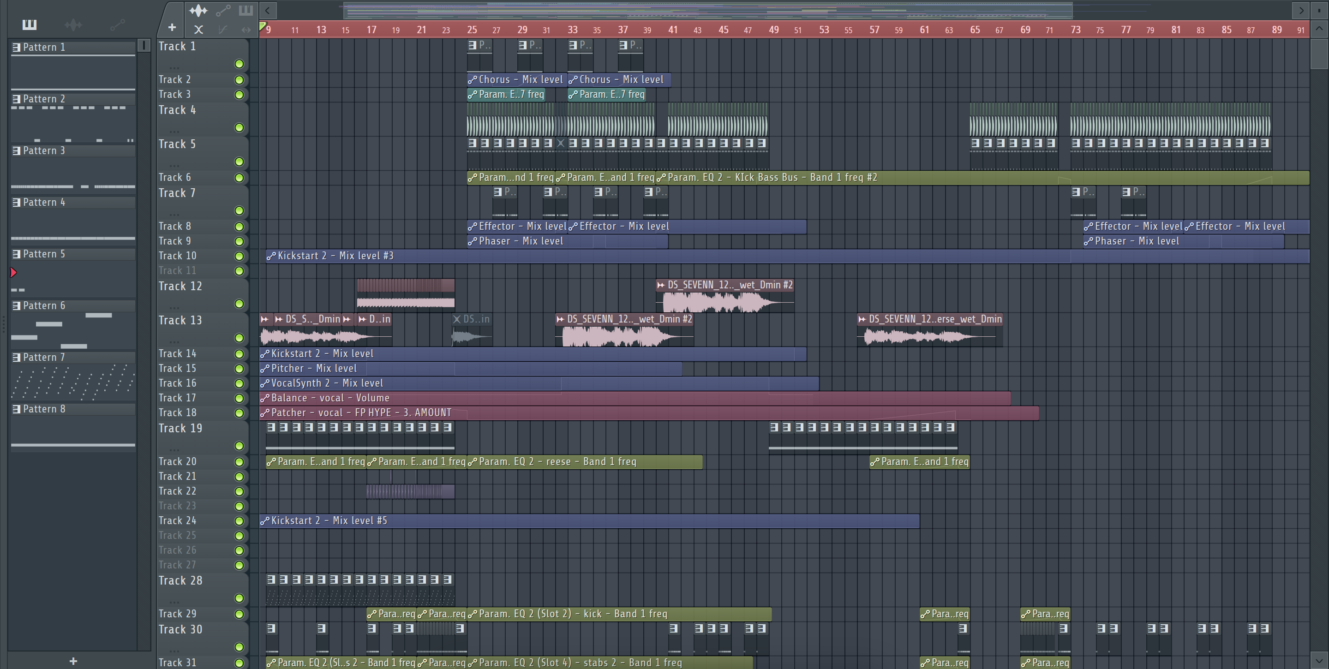Screen dimensions: 1329x669
Task: Select the Kickstart 2 - Mix level clip on Track 14
Action: click(533, 354)
